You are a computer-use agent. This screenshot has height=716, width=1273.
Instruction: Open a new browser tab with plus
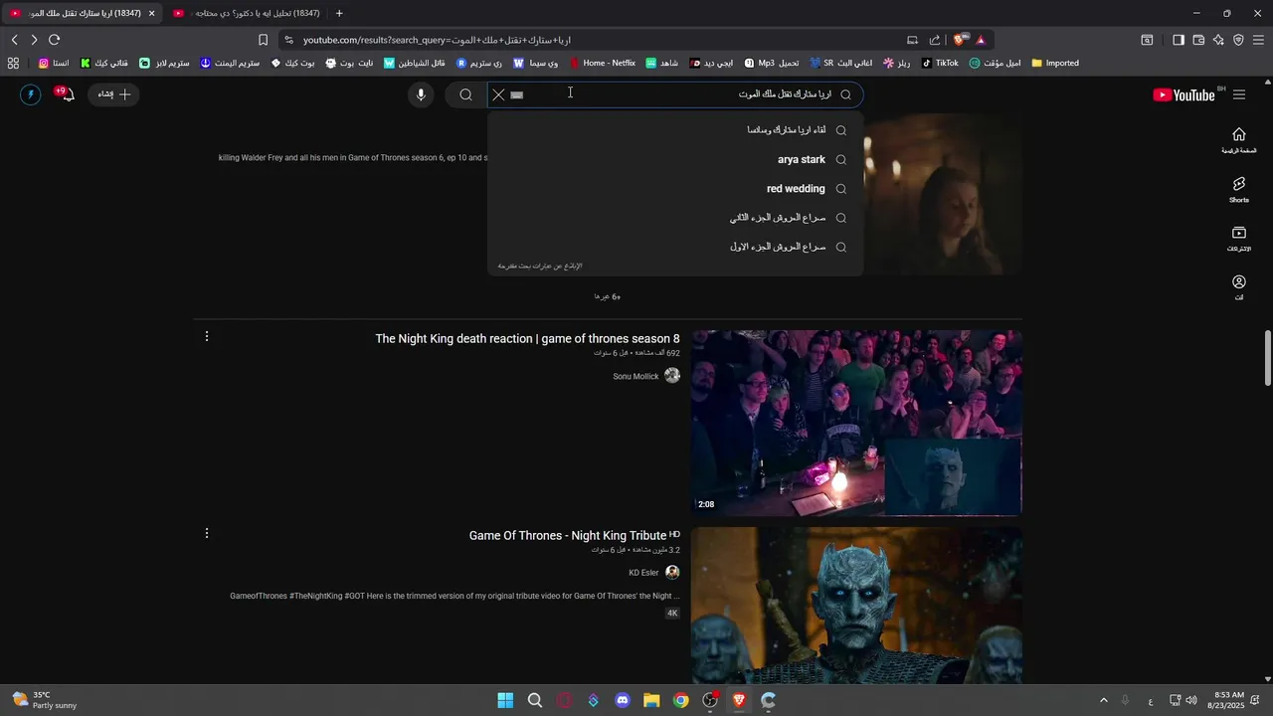339,13
